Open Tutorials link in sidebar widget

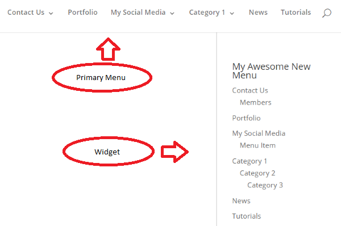[x=247, y=216]
